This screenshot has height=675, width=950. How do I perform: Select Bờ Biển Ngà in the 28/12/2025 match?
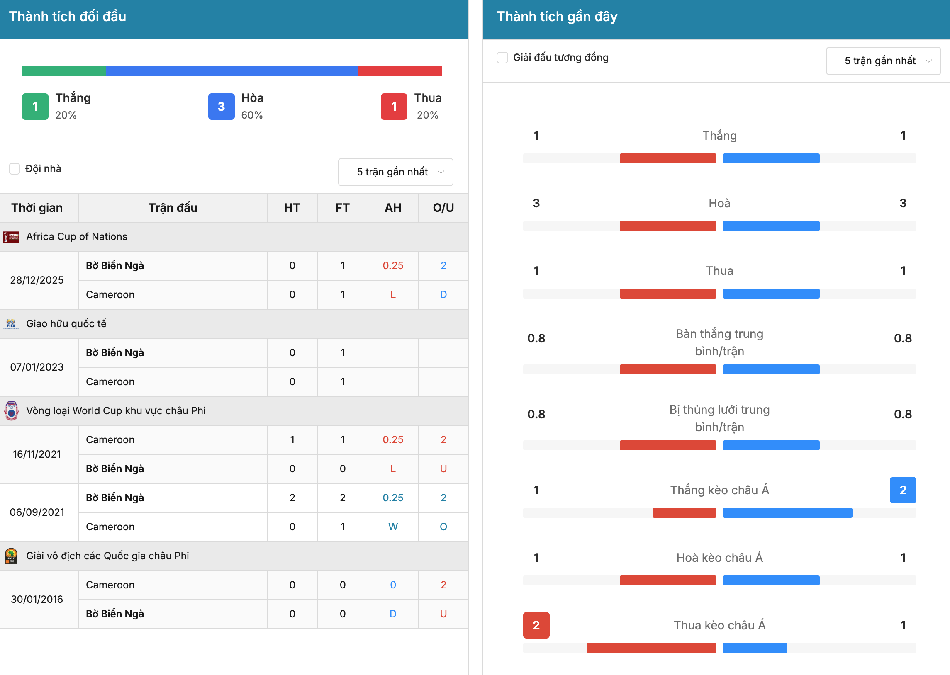[x=115, y=266]
